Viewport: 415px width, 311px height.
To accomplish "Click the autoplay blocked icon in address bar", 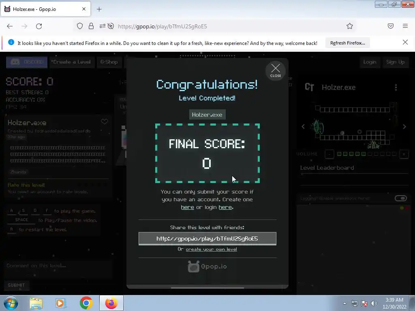I will click(111, 26).
